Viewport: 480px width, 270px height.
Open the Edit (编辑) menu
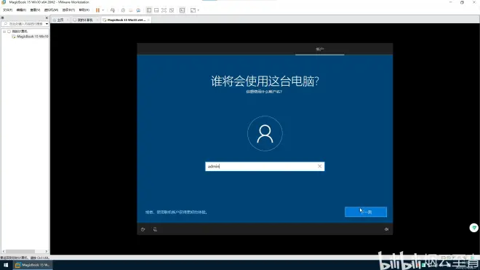point(21,10)
